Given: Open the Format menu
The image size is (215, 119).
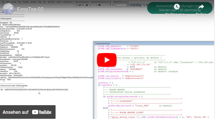Looking at the screenshot, I should [x=13, y=2].
